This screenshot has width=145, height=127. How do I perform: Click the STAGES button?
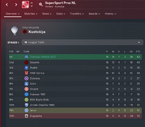tap(13, 42)
